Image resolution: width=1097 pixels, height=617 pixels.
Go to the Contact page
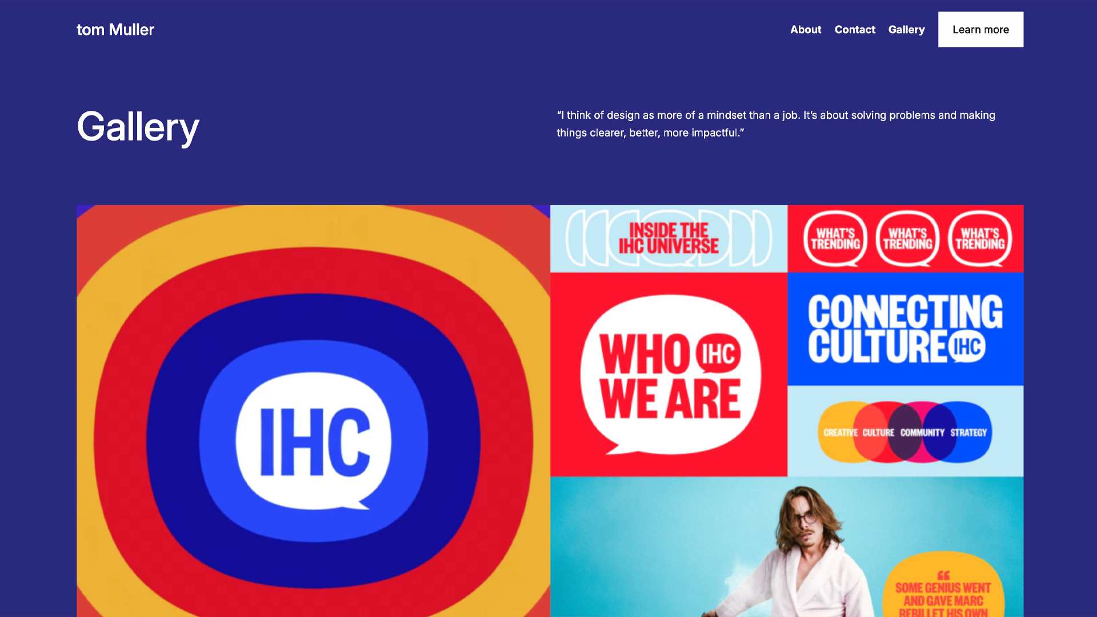[x=855, y=30]
